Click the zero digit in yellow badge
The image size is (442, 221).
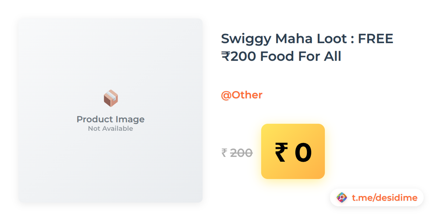click(x=303, y=152)
